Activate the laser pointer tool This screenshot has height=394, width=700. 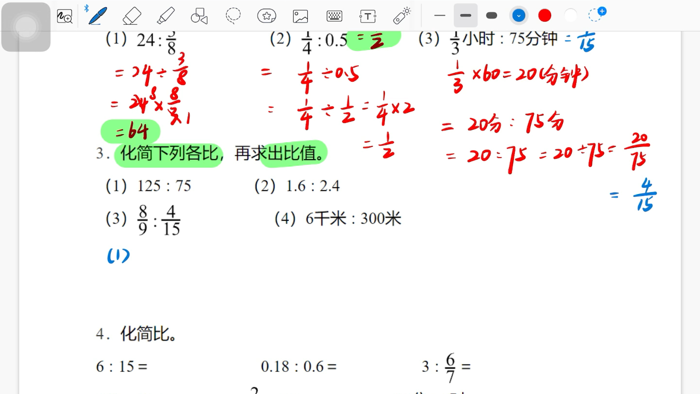402,16
